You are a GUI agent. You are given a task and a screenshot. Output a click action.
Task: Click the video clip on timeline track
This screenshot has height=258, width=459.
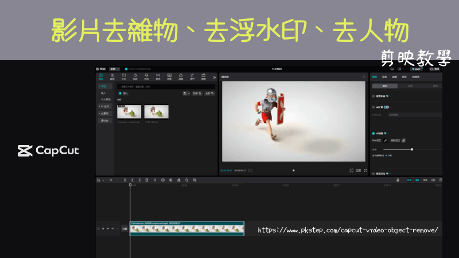click(x=187, y=228)
